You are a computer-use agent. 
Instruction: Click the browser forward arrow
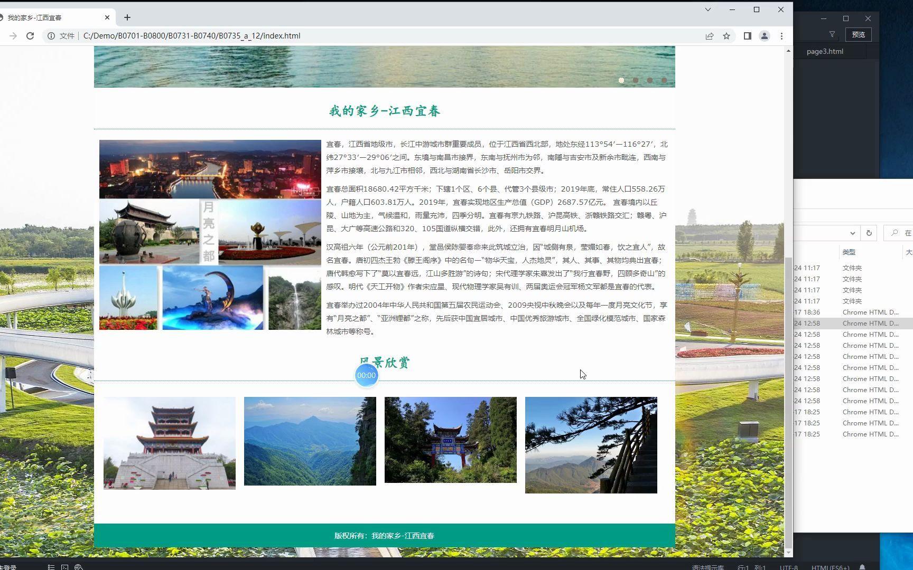tap(13, 36)
